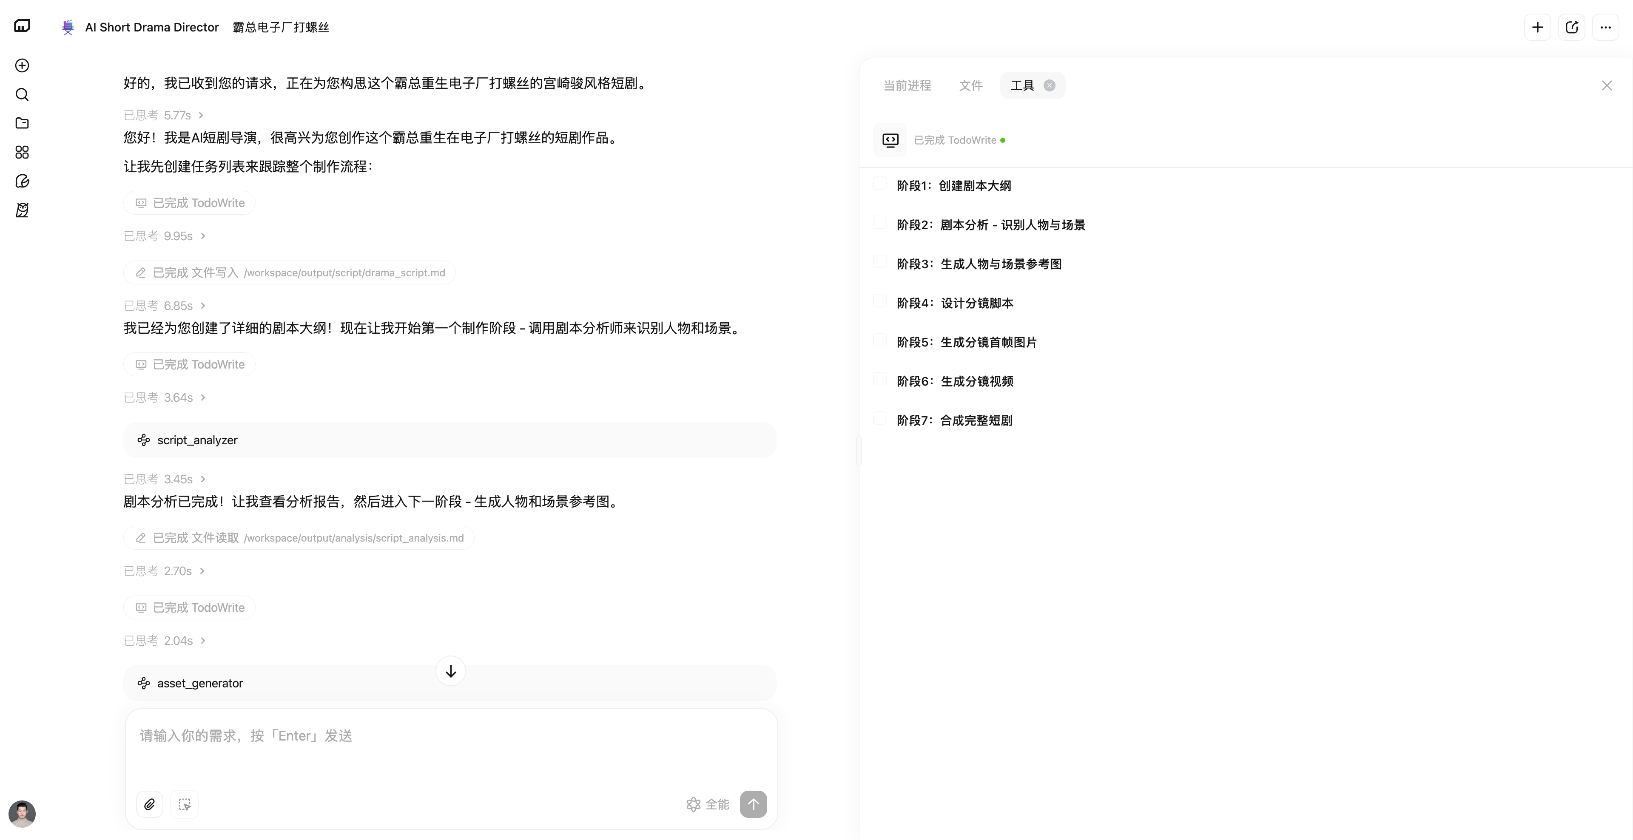Viewport: 1633px width, 840px height.
Task: Click the new chat plus icon in sidebar
Action: [x=22, y=65]
